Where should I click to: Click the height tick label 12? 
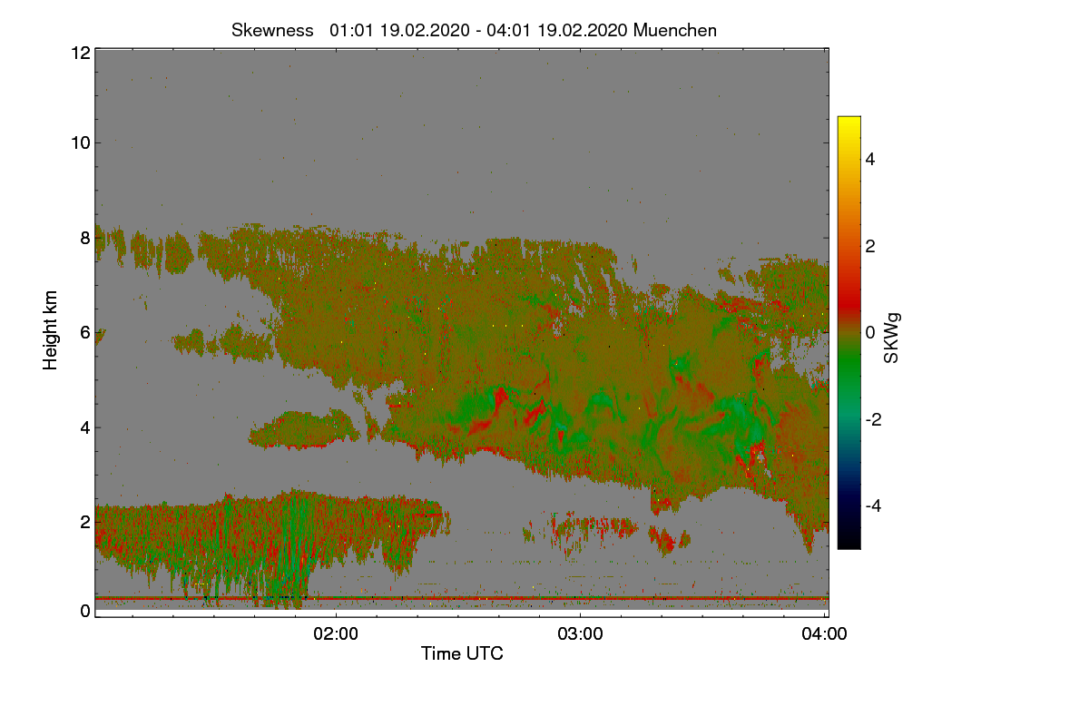pos(80,53)
